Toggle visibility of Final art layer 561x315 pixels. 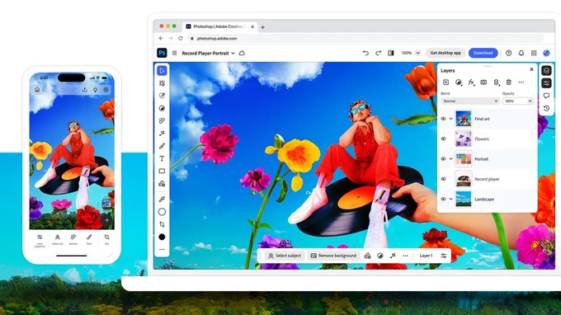click(x=443, y=119)
